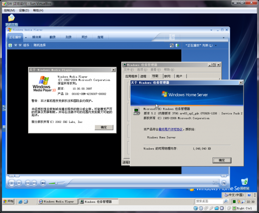Image resolution: width=259 pixels, height=213 pixels.
Task: Open the Users tab (用户) in Task Manager
Action: click(179, 76)
